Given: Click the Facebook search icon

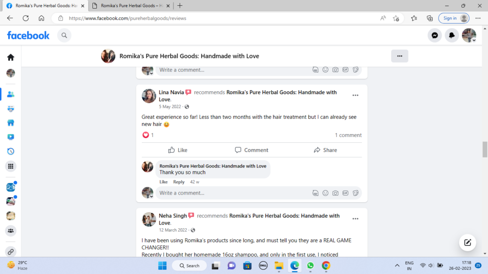Looking at the screenshot, I should click(64, 35).
